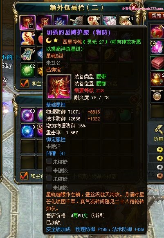
Task: Click the first 未镶嵌 socket box
Action: click(49, 161)
